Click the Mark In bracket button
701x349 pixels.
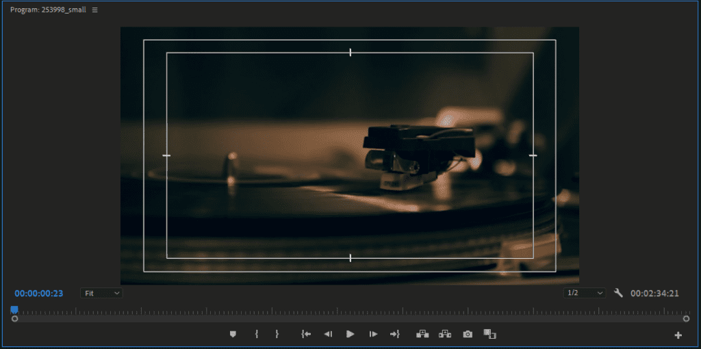(257, 334)
